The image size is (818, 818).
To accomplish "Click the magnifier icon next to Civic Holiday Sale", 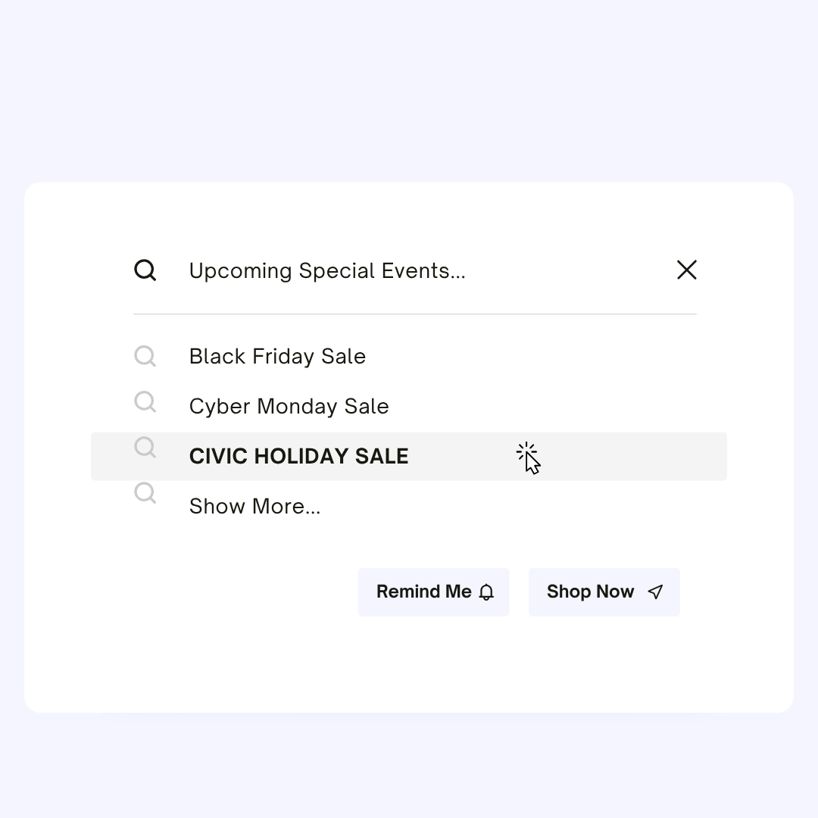I will (x=145, y=447).
